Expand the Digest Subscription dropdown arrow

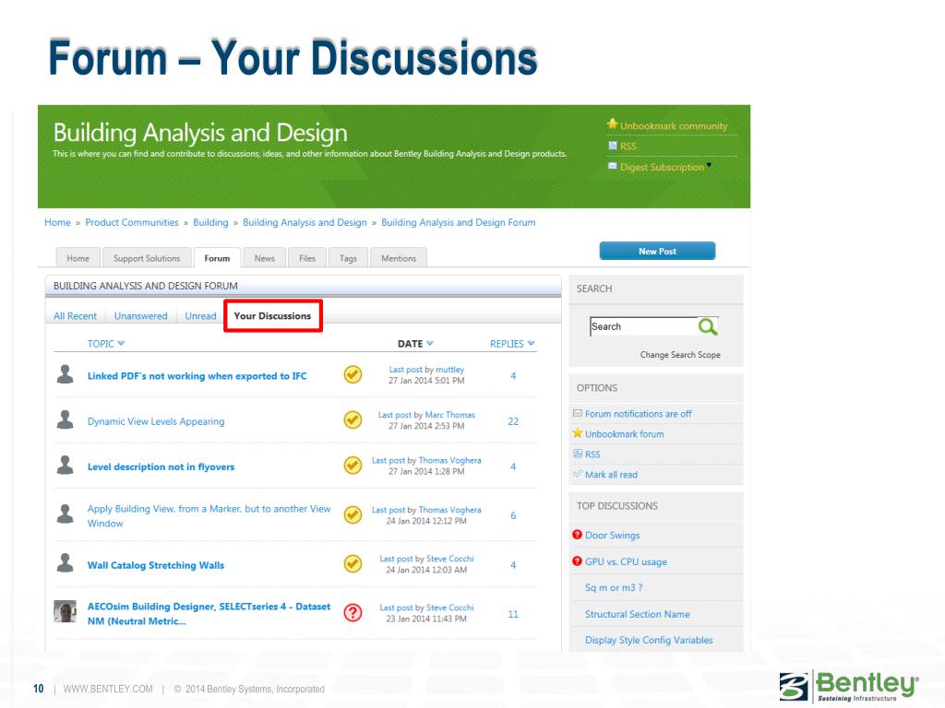pyautogui.click(x=710, y=166)
